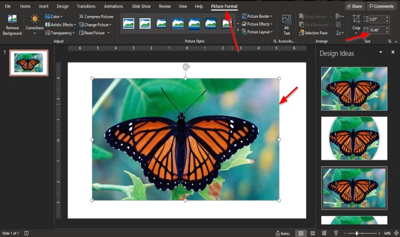Select the first Design Ideas thumbnail
Viewport: 400px width, 237px height.
coord(346,89)
